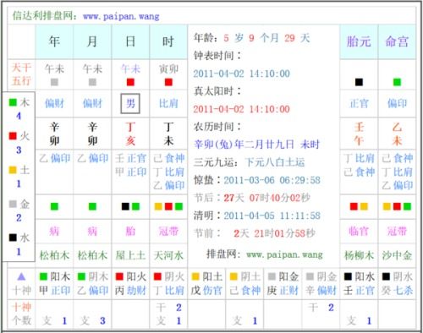Click the red square below 寅卯

tap(168, 82)
